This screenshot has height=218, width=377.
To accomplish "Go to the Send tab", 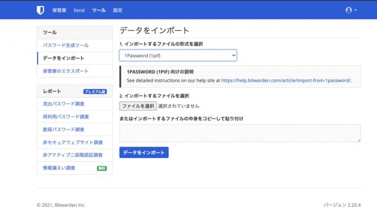I will [79, 11].
